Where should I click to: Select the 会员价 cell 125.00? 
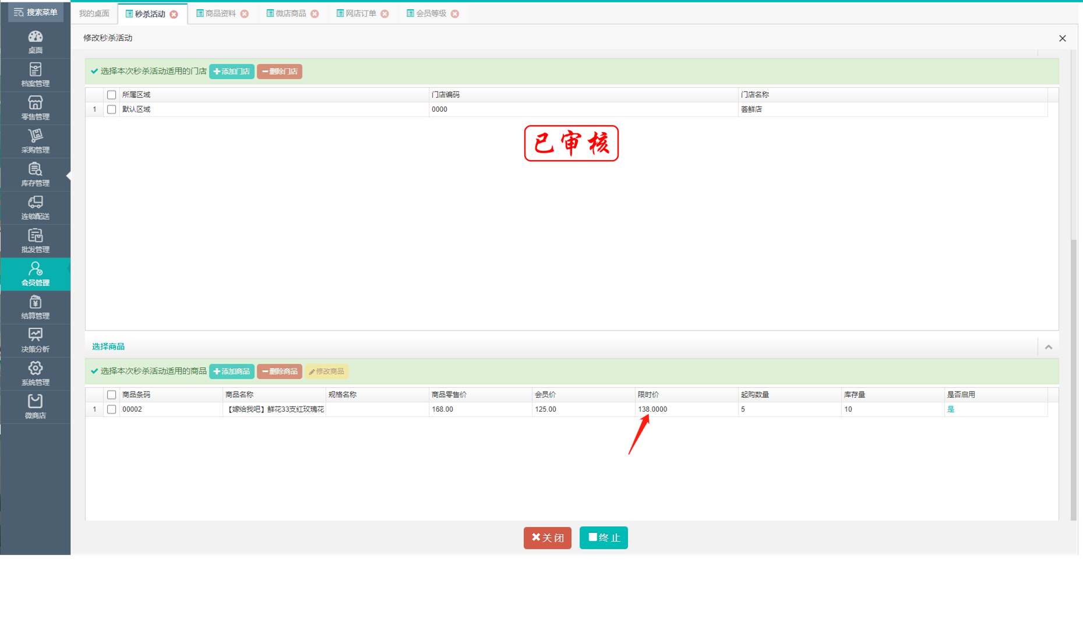[584, 409]
